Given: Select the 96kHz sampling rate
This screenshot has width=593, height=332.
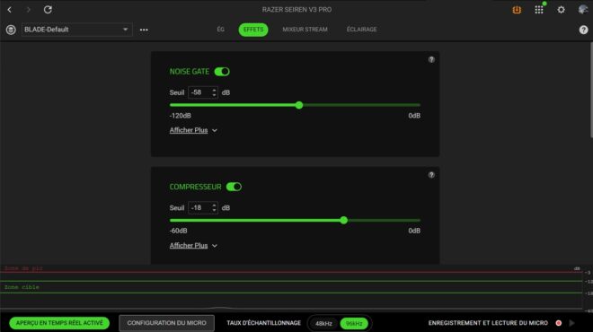Looking at the screenshot, I should tap(354, 323).
